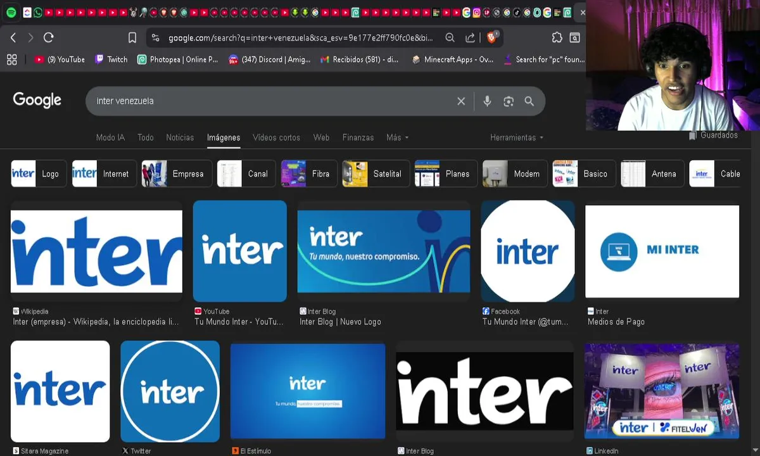
Task: Open the Photopea bookmark
Action: 177,60
